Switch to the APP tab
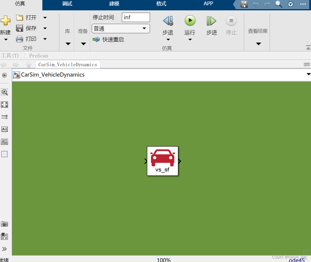The width and height of the screenshot is (311, 262). click(x=208, y=4)
